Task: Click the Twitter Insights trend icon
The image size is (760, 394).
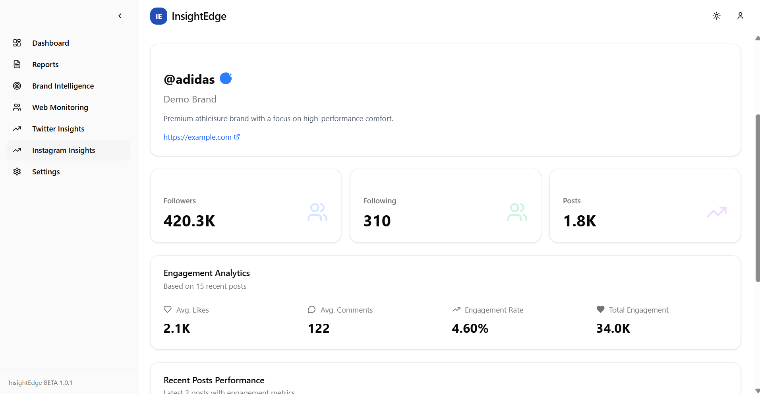Action: 17,129
